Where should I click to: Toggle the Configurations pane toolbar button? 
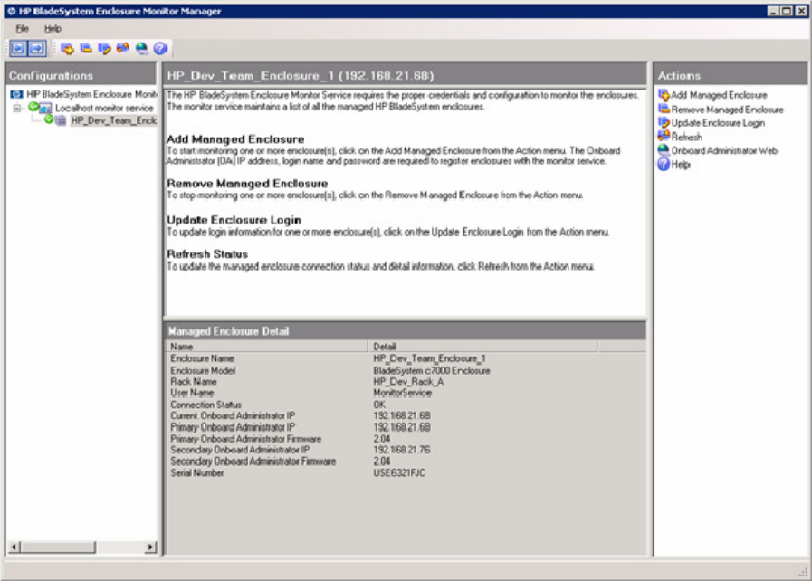pos(18,48)
